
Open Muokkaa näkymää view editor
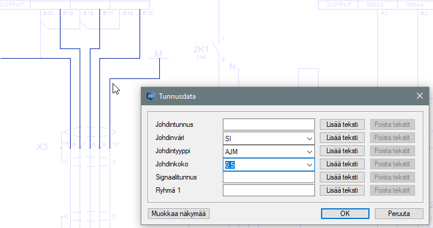(x=178, y=214)
